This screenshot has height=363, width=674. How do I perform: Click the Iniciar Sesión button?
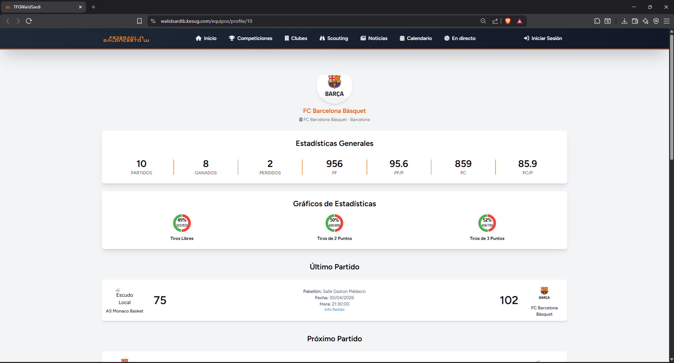point(543,38)
